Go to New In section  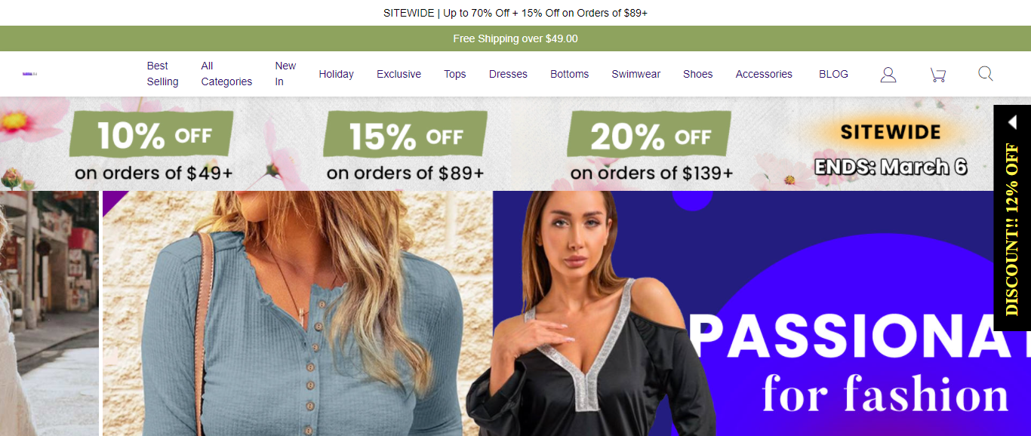[x=285, y=74]
